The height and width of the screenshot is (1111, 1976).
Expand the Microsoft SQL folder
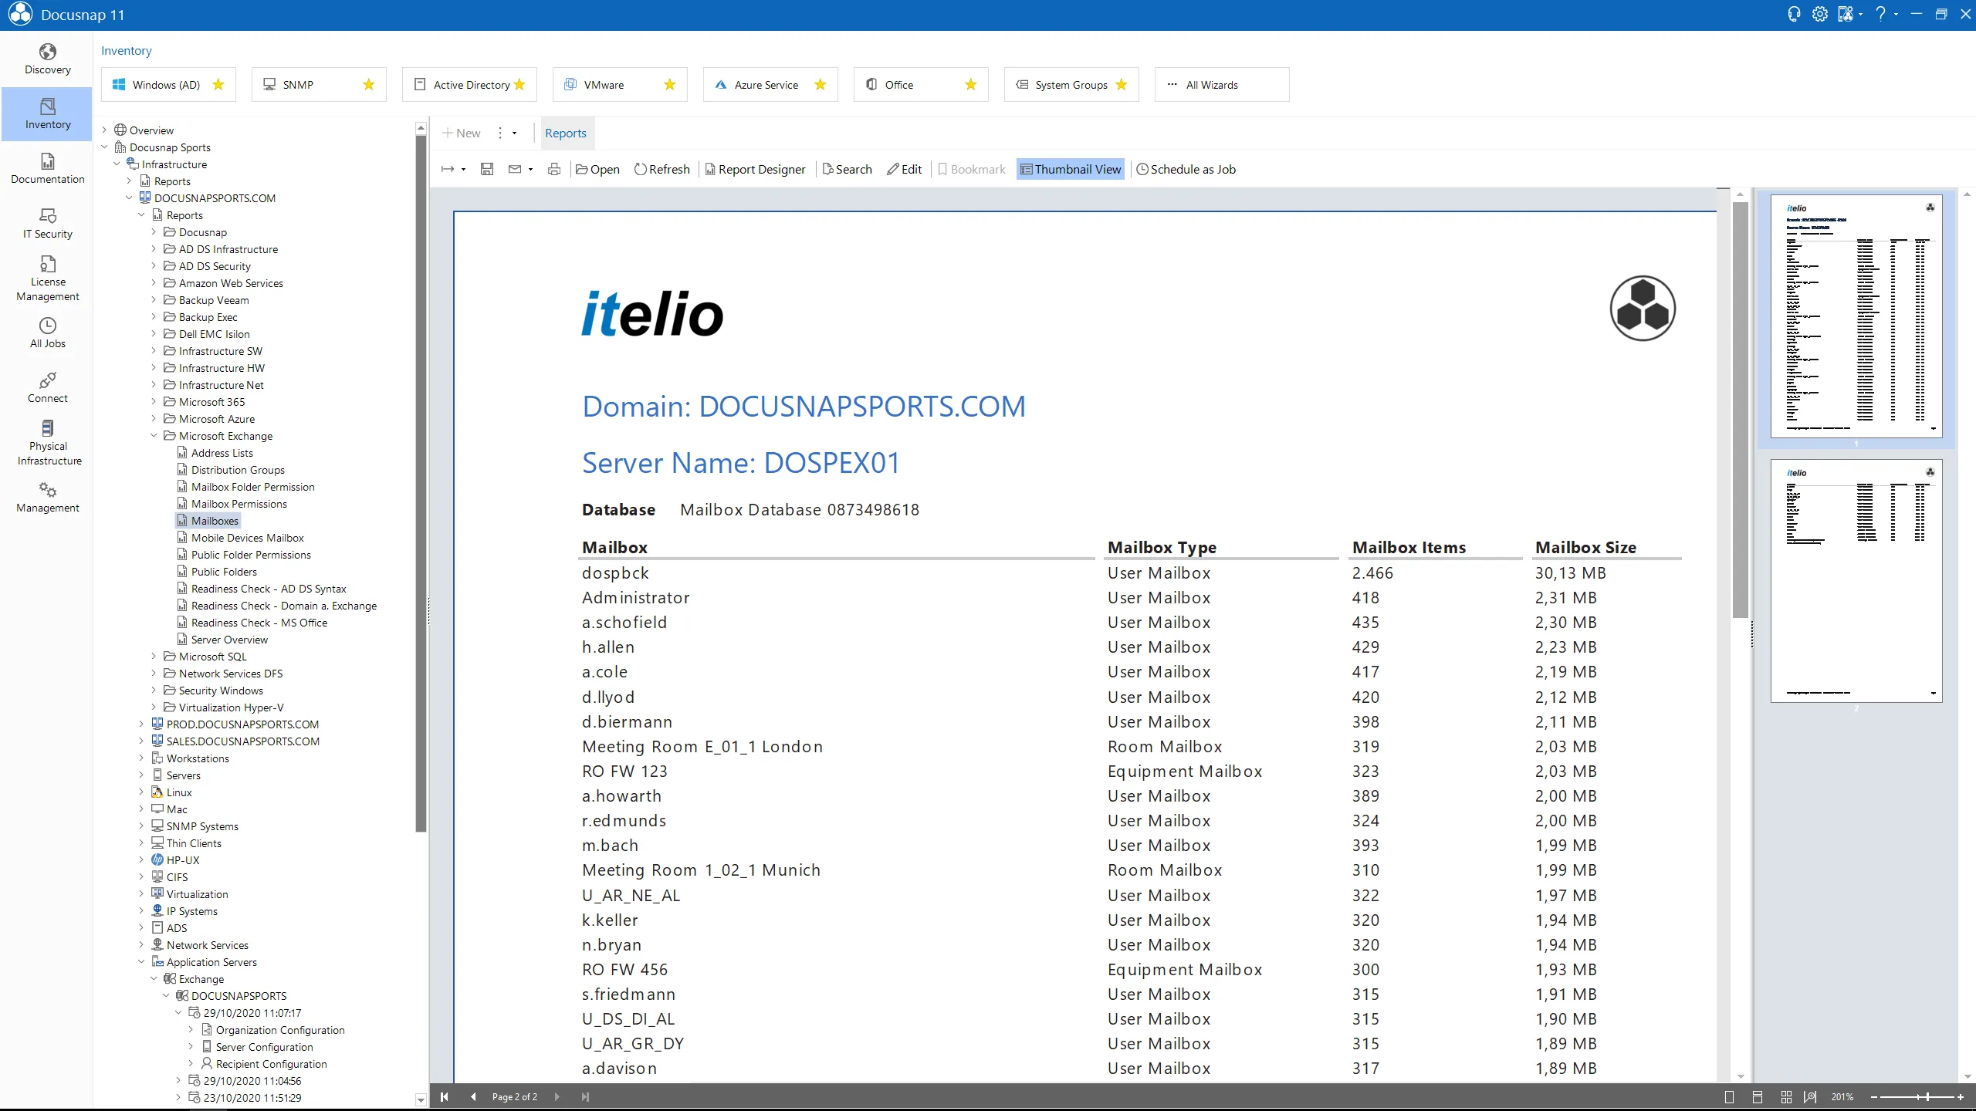pyautogui.click(x=154, y=657)
